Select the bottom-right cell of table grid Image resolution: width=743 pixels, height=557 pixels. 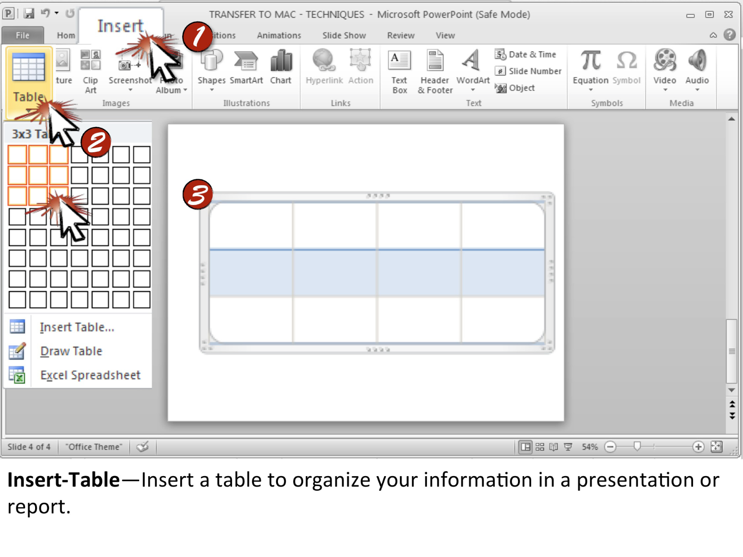pos(142,300)
